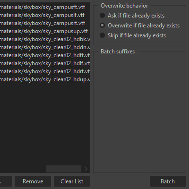Viewport: 189px width, 189px height.
Task: Select sky_clear02_hdup entry in the list
Action: coord(45,79)
